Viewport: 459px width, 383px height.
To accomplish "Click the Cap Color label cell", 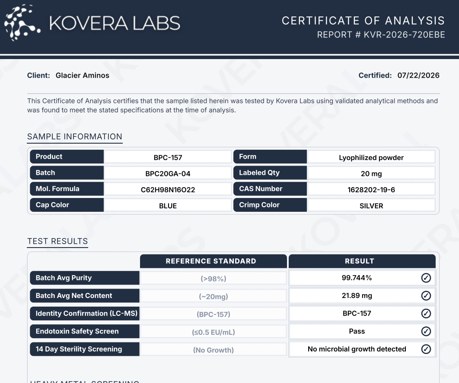I will 67,205.
